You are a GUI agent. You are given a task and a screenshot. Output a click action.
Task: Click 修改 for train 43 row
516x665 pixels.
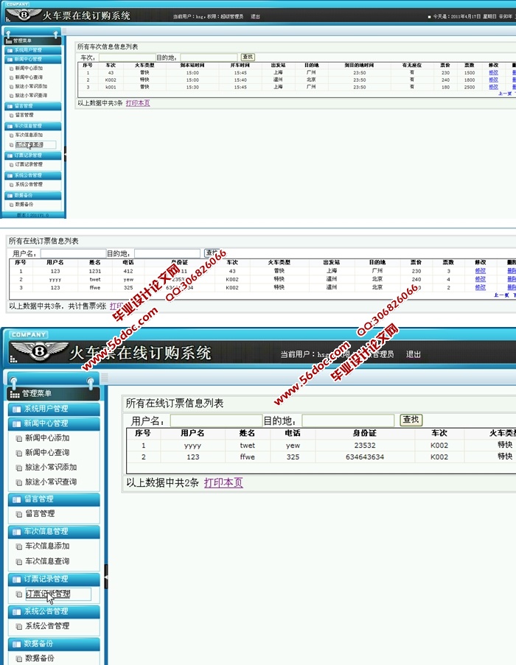click(493, 72)
